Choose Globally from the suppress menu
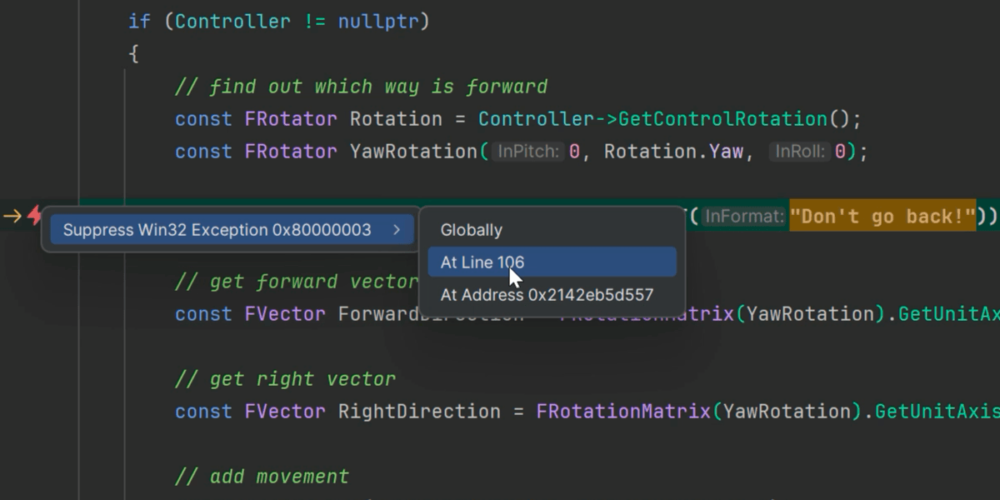This screenshot has width=1000, height=500. coord(471,229)
